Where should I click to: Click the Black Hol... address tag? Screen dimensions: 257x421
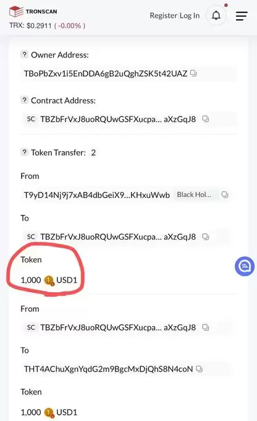(x=194, y=194)
